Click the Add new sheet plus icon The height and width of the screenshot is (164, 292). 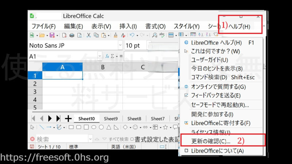[68, 118]
